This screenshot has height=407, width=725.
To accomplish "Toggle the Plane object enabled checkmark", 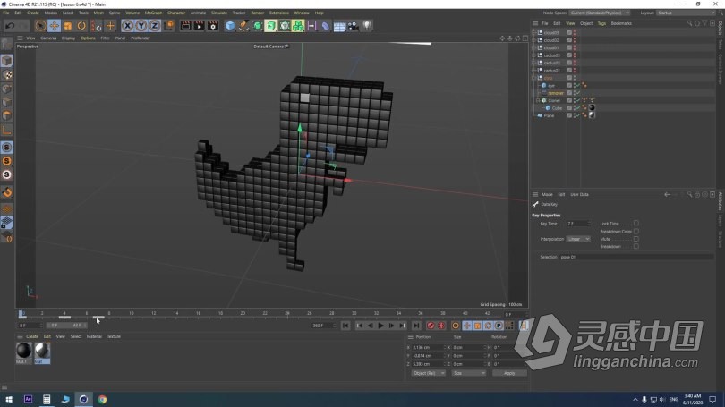I will pyautogui.click(x=578, y=115).
